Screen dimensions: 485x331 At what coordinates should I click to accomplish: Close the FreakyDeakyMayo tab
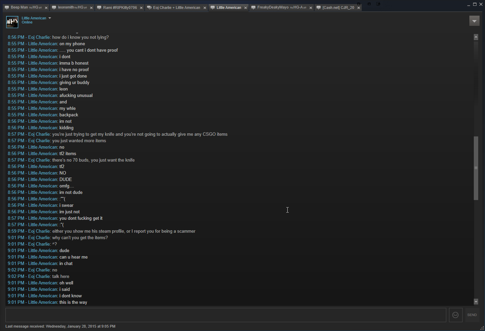(311, 7)
